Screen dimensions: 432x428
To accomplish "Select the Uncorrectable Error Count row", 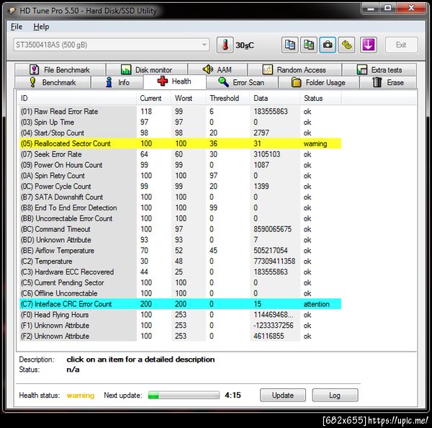I will point(180,218).
